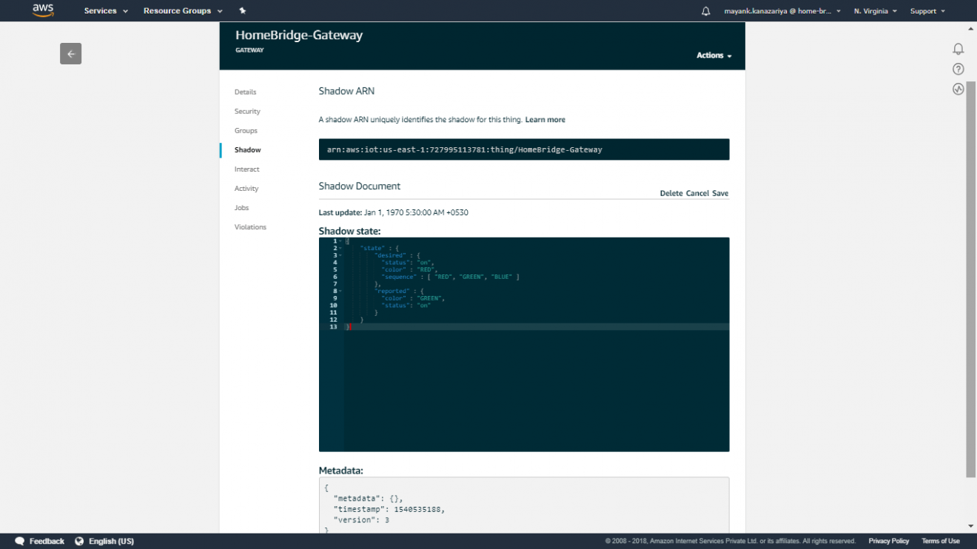Open the Privacy Policy link
Image resolution: width=977 pixels, height=549 pixels.
tap(889, 541)
